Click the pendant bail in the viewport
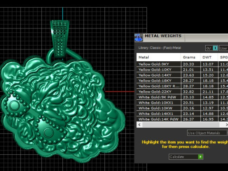Image resolution: width=228 pixels, height=171 pixels. pos(60,39)
